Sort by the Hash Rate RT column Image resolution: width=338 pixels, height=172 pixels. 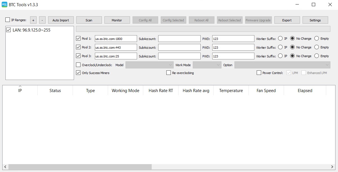tap(161, 91)
